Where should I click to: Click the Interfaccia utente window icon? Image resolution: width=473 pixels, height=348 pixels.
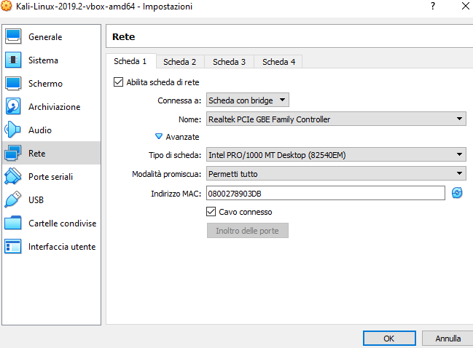point(13,246)
